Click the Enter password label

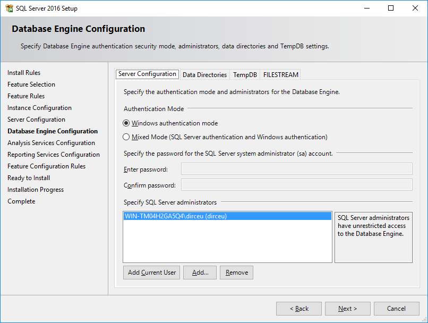[145, 169]
